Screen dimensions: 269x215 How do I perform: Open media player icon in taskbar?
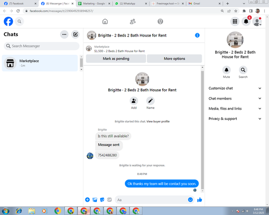(x=44, y=211)
